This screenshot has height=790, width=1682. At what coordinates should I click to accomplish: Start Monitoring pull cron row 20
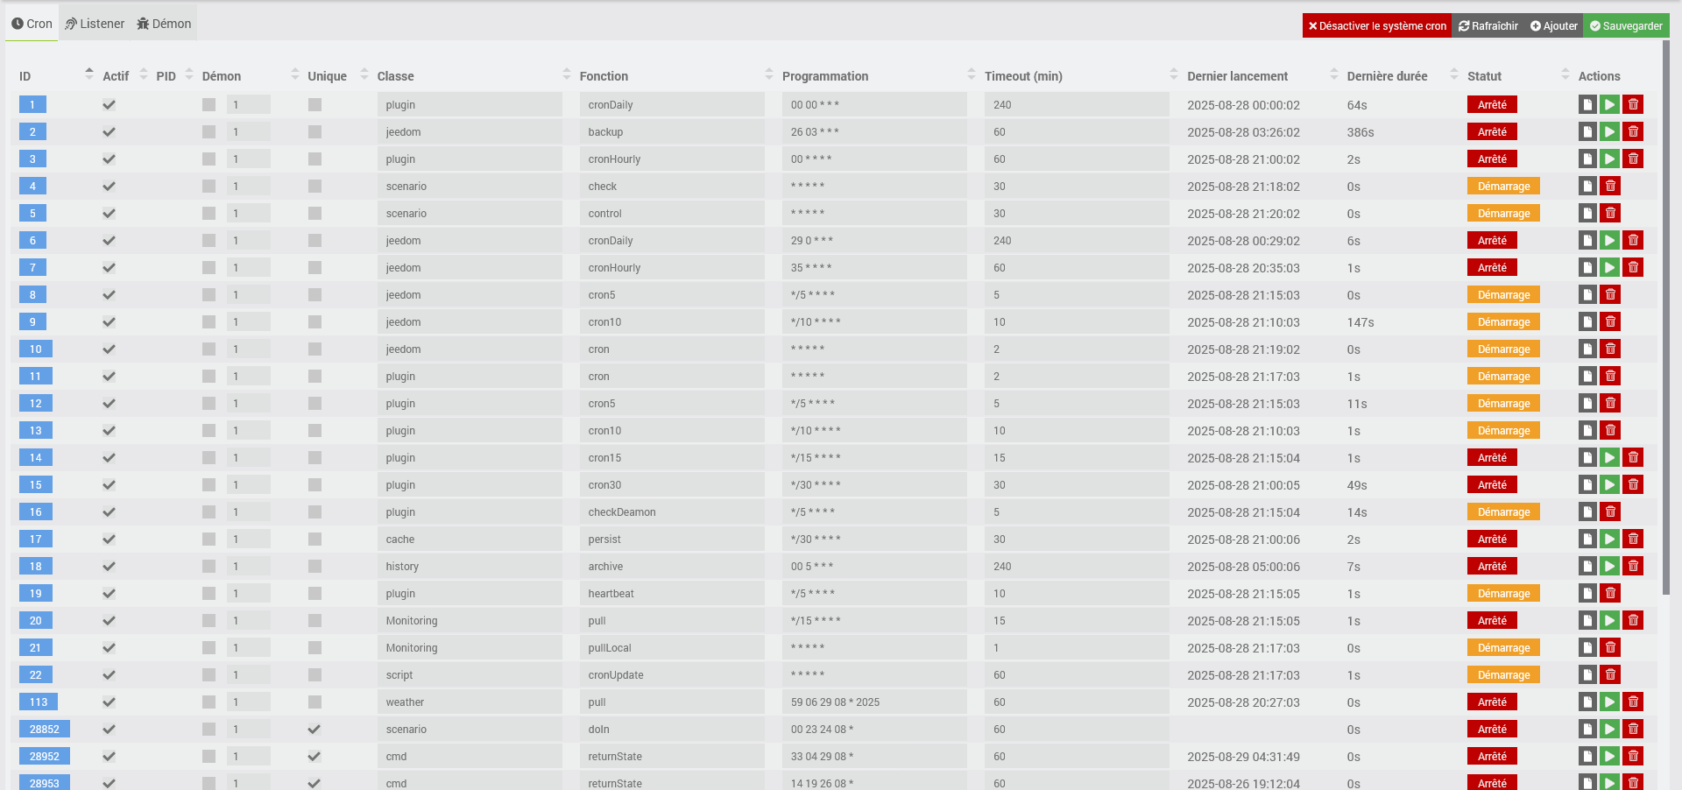coord(1610,621)
